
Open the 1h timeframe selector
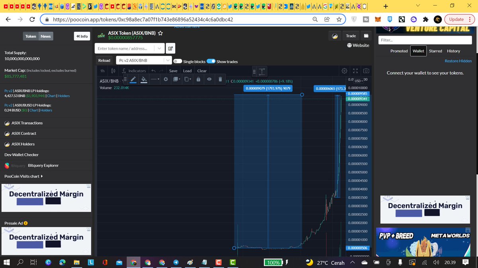coord(102,71)
